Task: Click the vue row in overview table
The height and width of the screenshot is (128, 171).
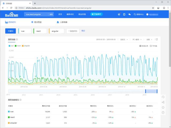Action: 83,112
